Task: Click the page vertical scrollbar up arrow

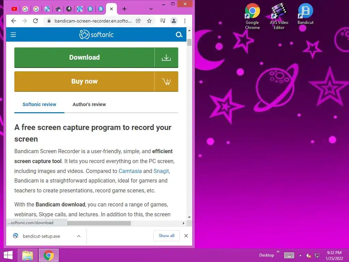Action: pyautogui.click(x=189, y=30)
